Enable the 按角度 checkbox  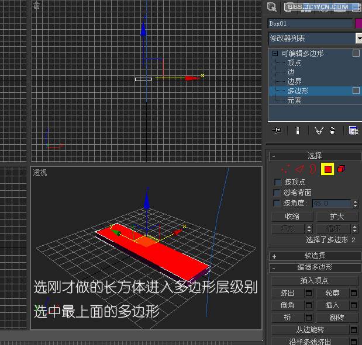pos(277,203)
